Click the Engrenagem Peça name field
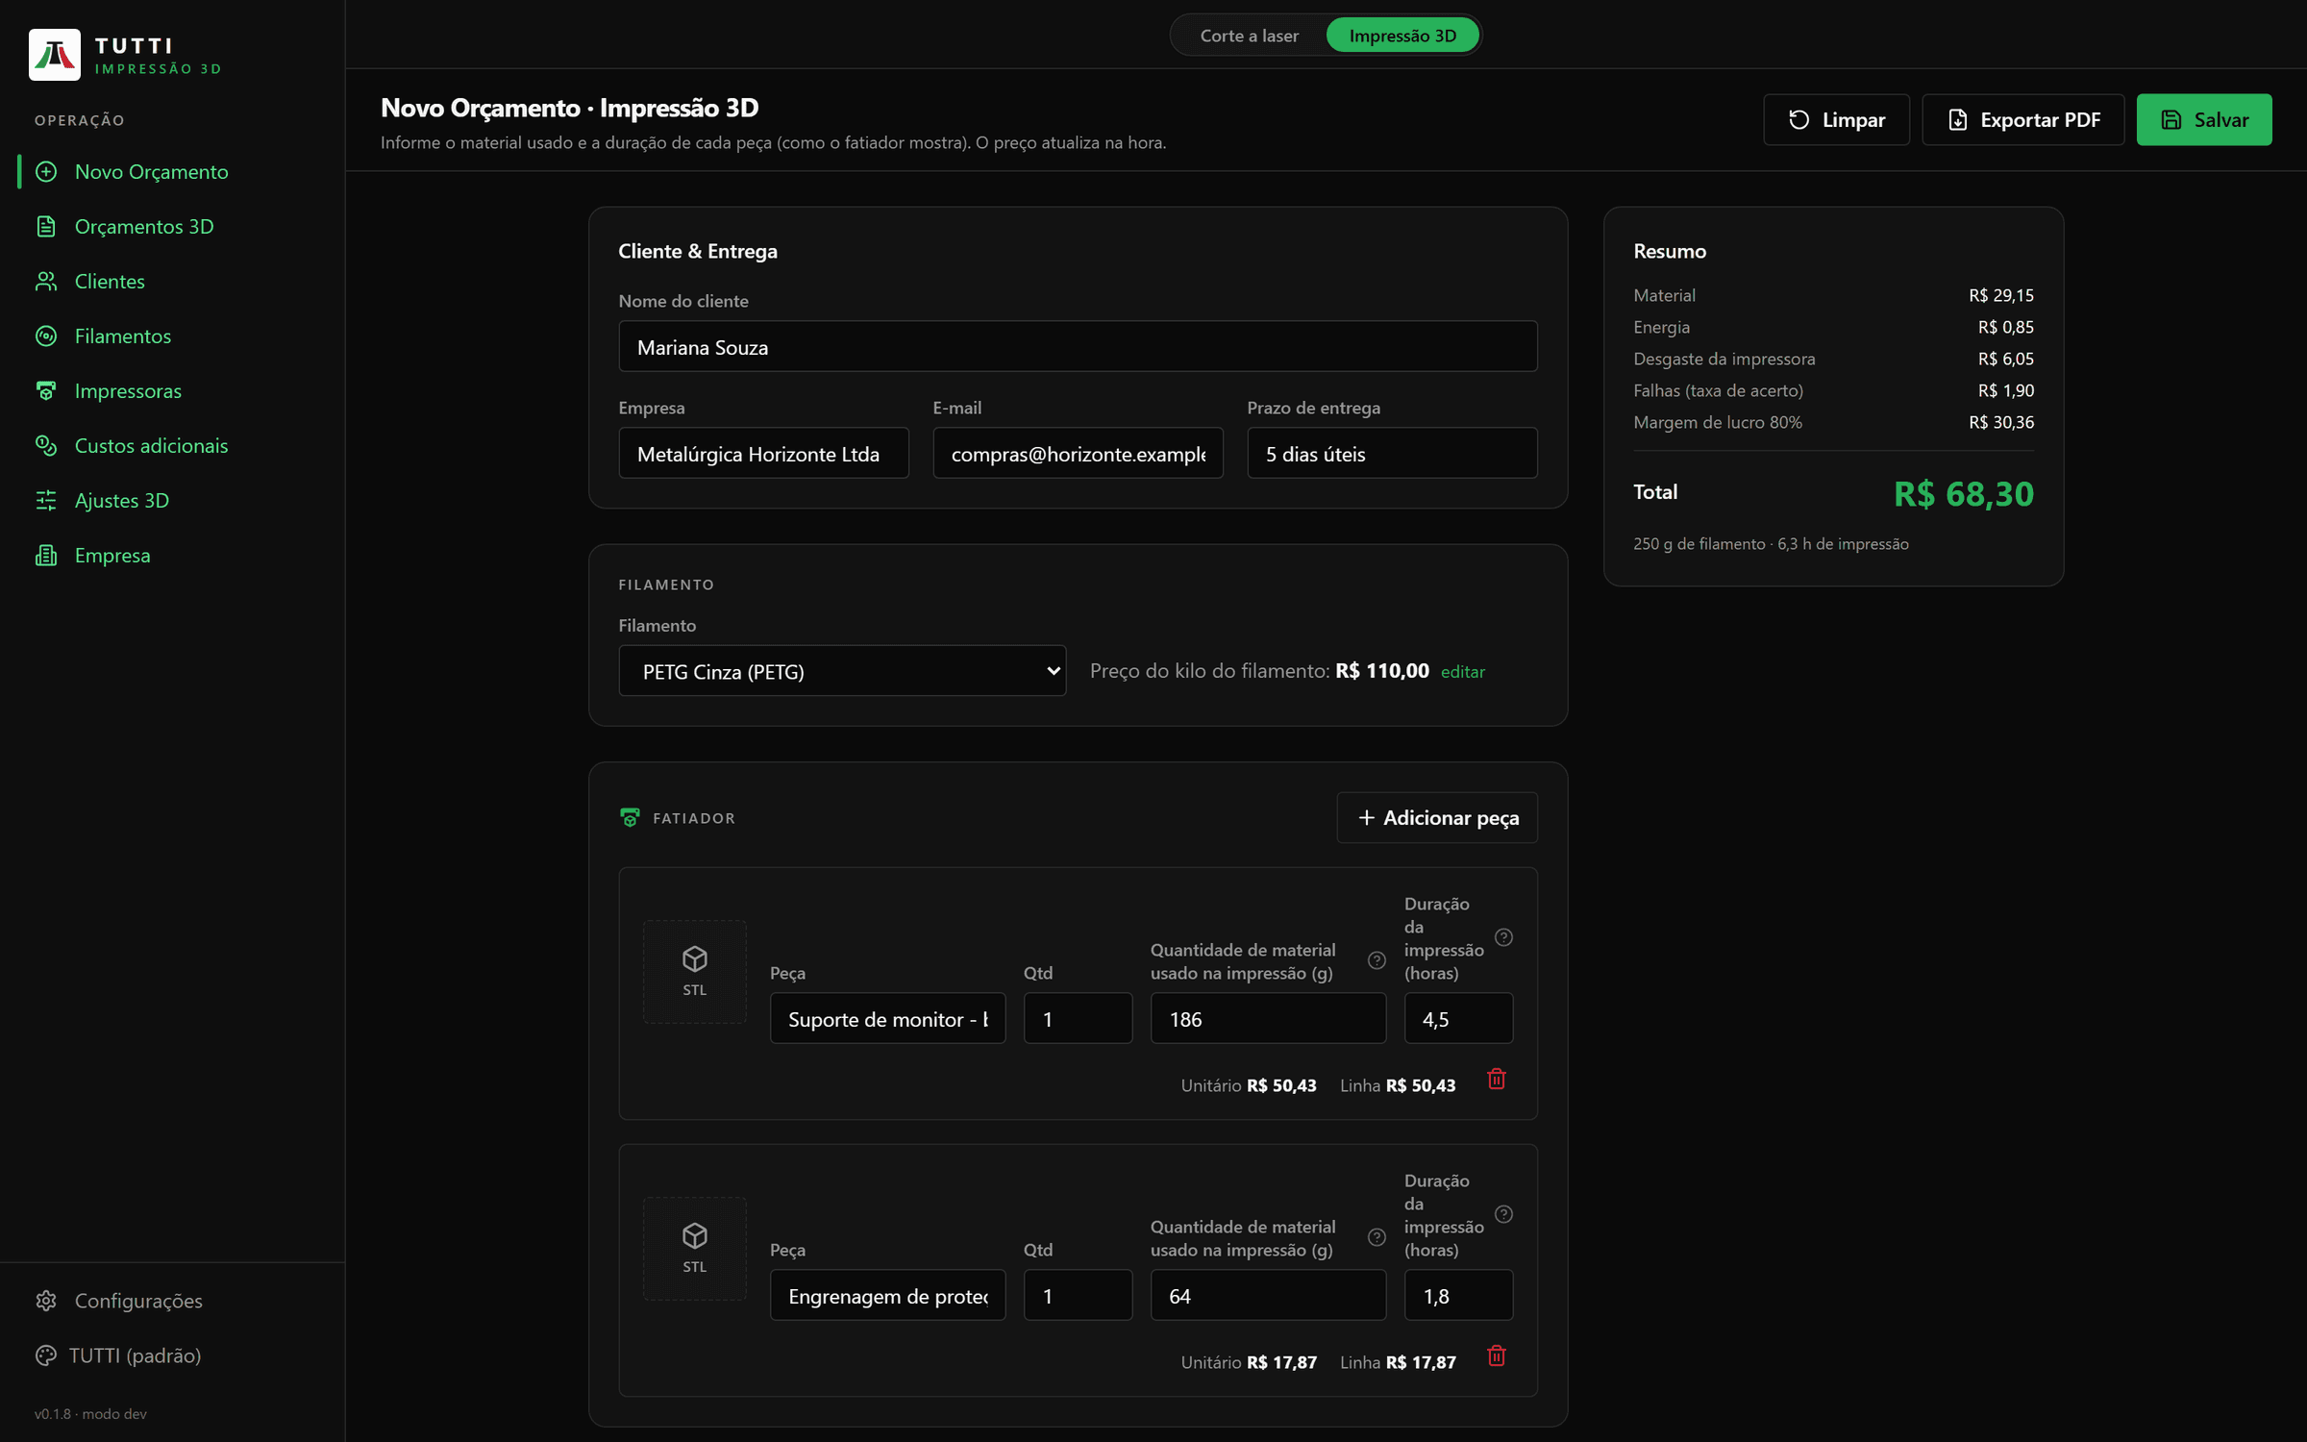 pos(887,1295)
